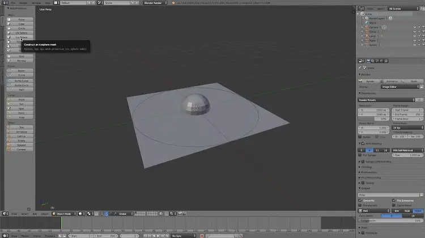Click the Point lamp icon

point(9,100)
